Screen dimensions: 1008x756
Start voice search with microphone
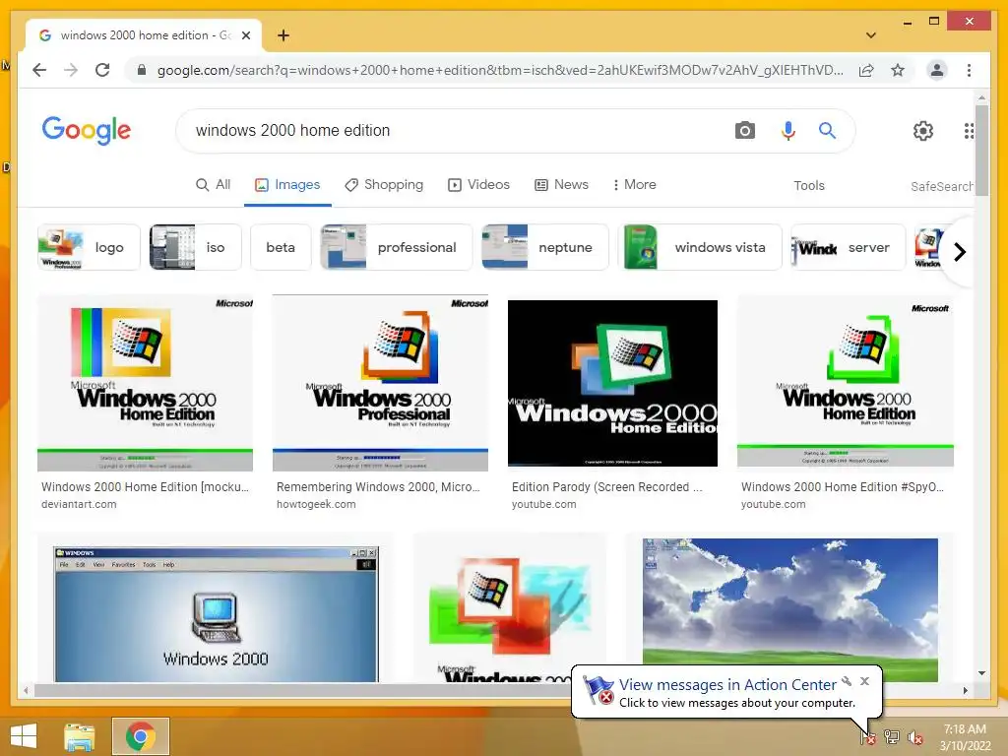(x=788, y=131)
